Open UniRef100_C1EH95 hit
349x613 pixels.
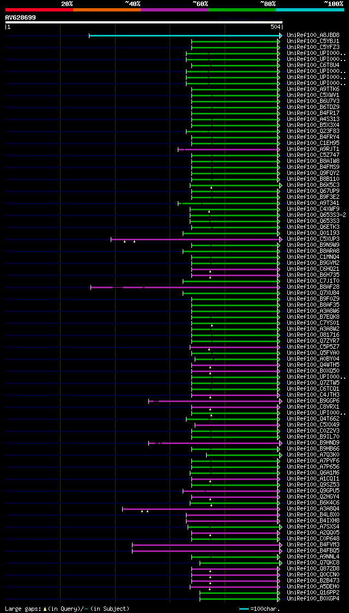point(313,143)
